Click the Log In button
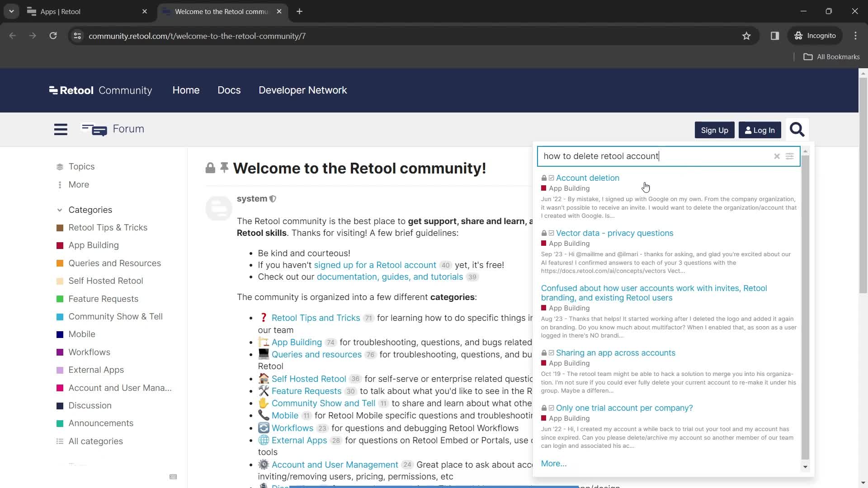The height and width of the screenshot is (488, 868). [x=759, y=130]
